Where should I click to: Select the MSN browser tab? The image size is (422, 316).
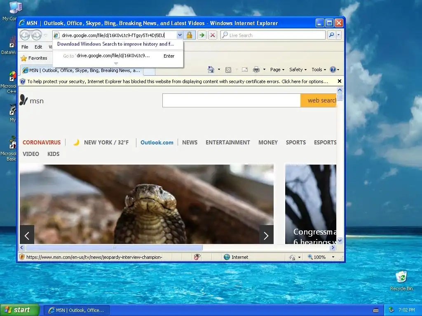82,70
